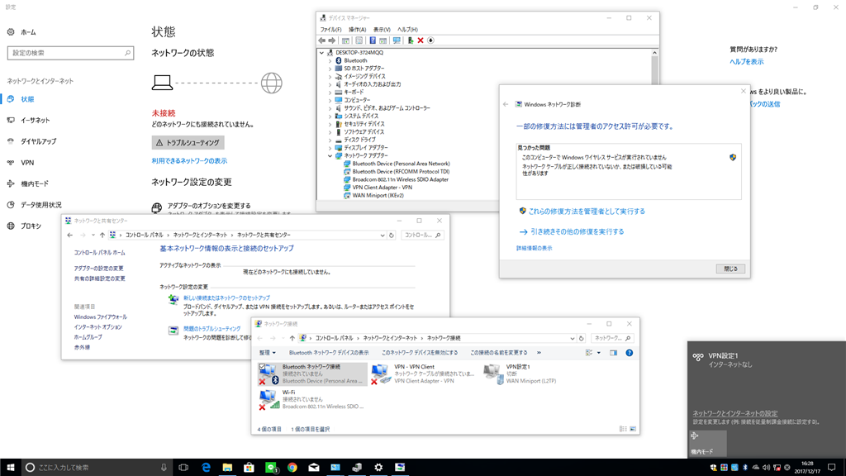The height and width of the screenshot is (476, 846).
Task: Toggle the Bluetooth network connection checkbox
Action: (x=262, y=367)
